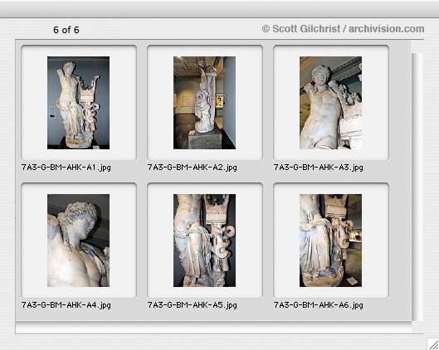Open thumbnail 7A3-G-BM-AHK-A3.jpg torso view
This screenshot has width=439, height=350.
[330, 103]
